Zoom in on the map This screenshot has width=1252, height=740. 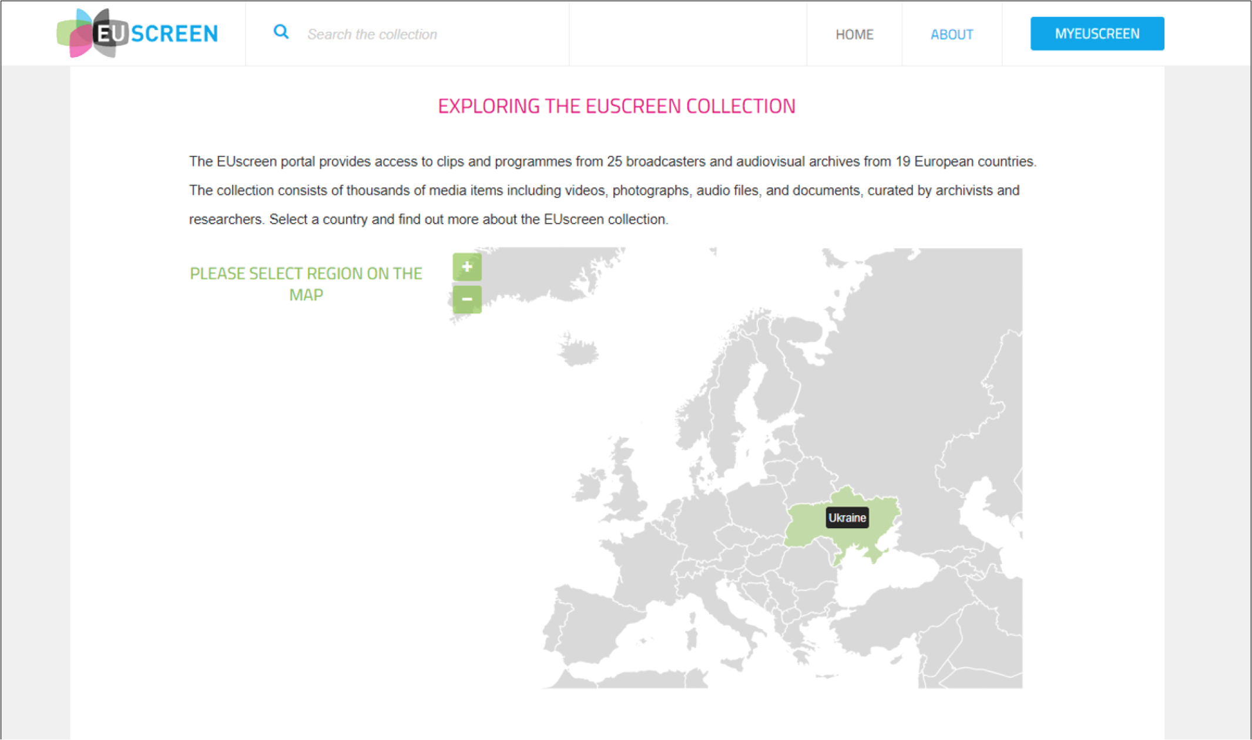pos(467,267)
